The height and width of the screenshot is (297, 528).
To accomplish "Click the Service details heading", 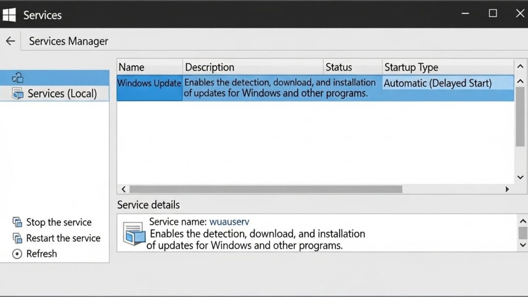I will pyautogui.click(x=148, y=205).
